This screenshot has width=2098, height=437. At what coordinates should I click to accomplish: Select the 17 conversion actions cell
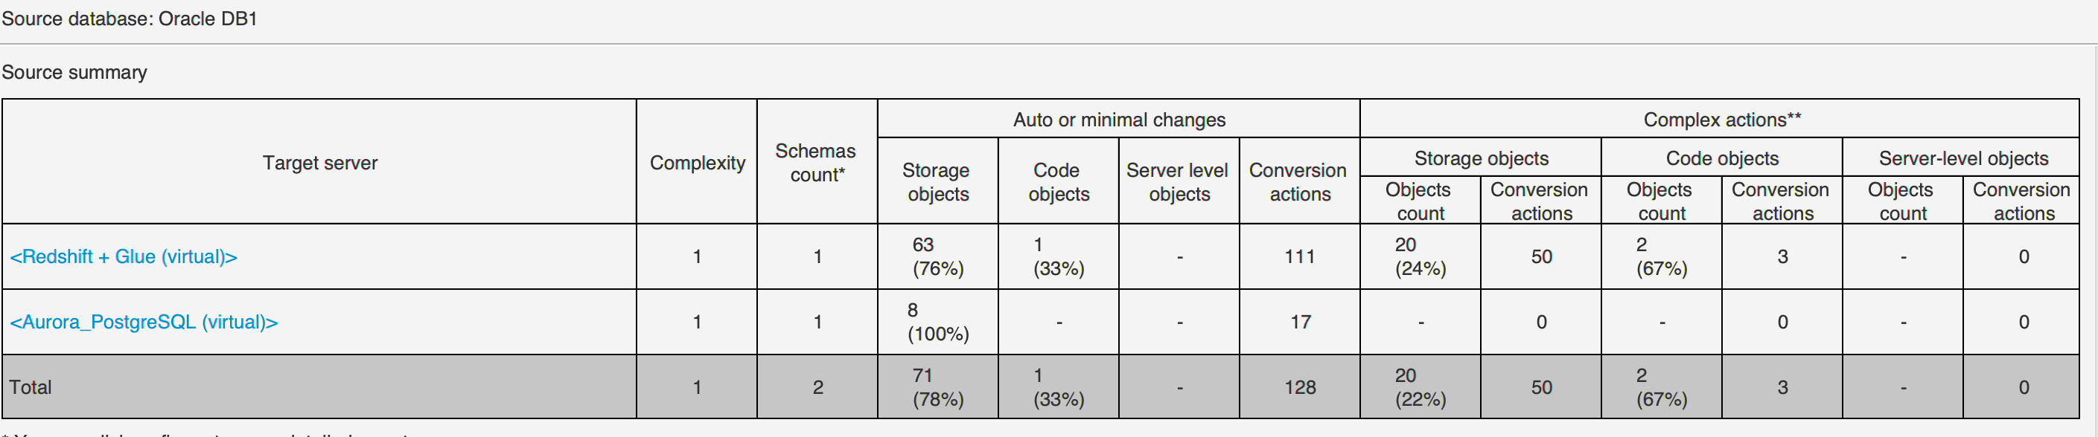pos(1300,323)
